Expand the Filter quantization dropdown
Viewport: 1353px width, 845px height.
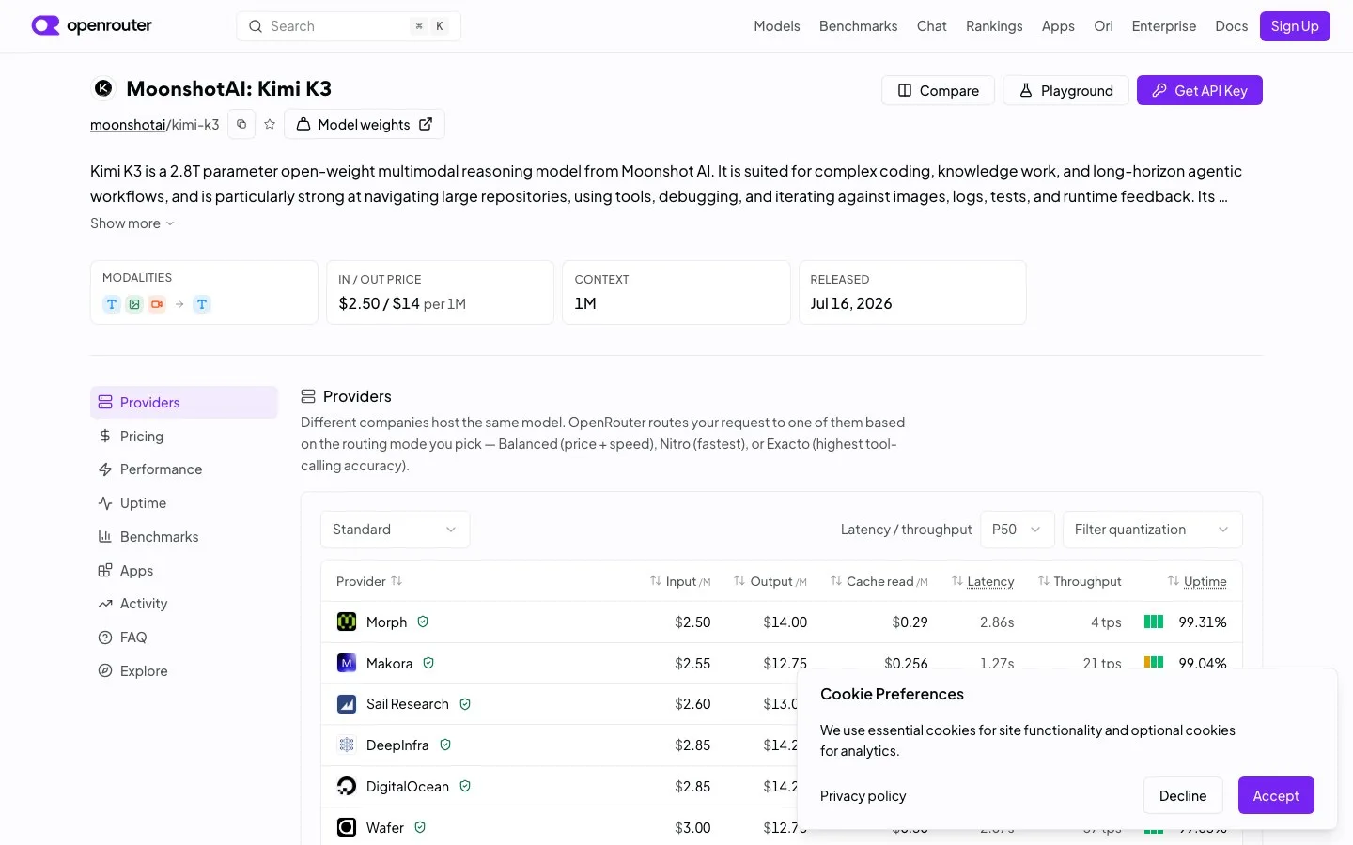[1153, 530]
